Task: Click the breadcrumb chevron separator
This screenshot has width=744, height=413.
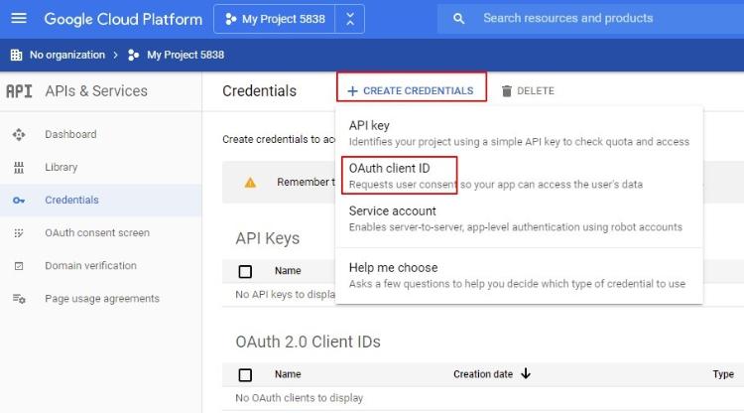Action: point(115,55)
